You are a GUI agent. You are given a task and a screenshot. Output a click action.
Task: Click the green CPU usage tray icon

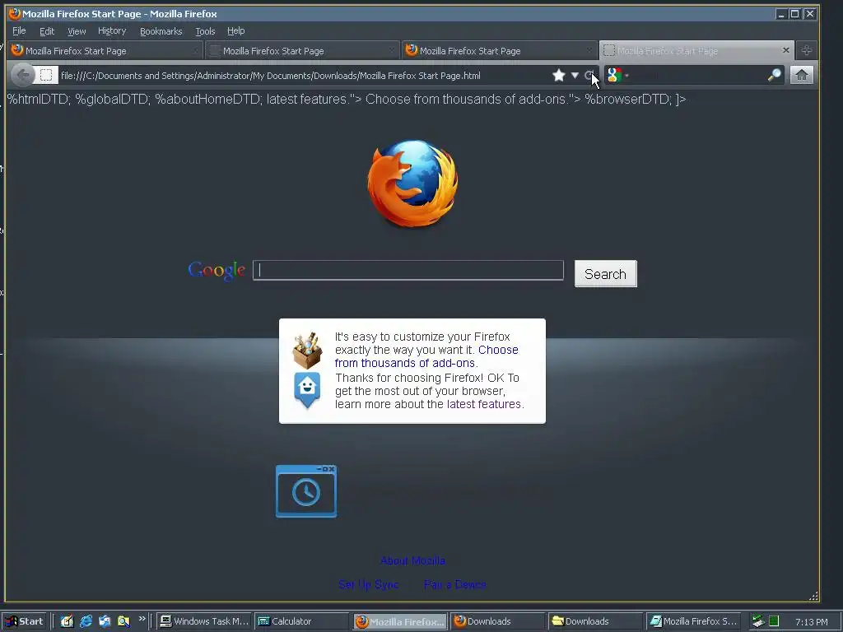pos(774,621)
